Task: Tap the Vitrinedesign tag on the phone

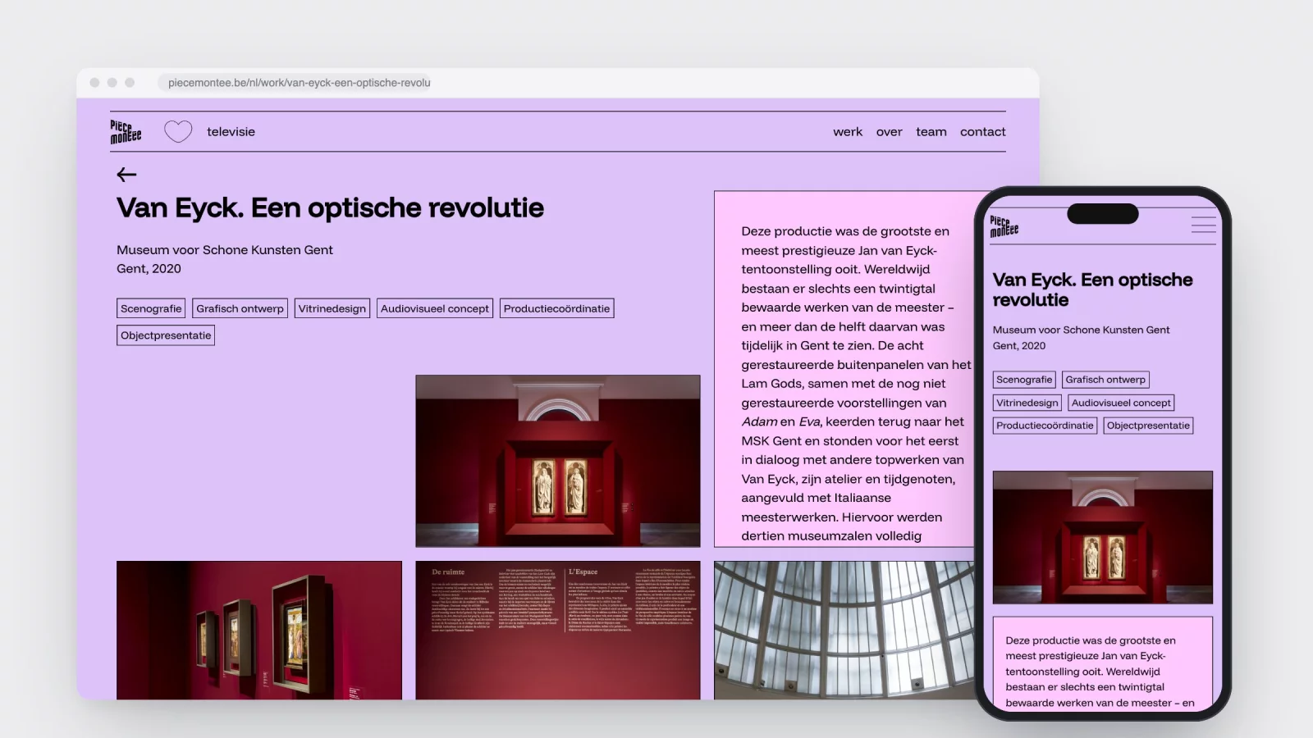Action: [x=1027, y=403]
